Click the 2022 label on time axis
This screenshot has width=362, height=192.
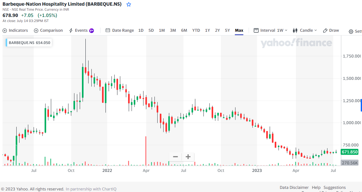tap(107, 171)
